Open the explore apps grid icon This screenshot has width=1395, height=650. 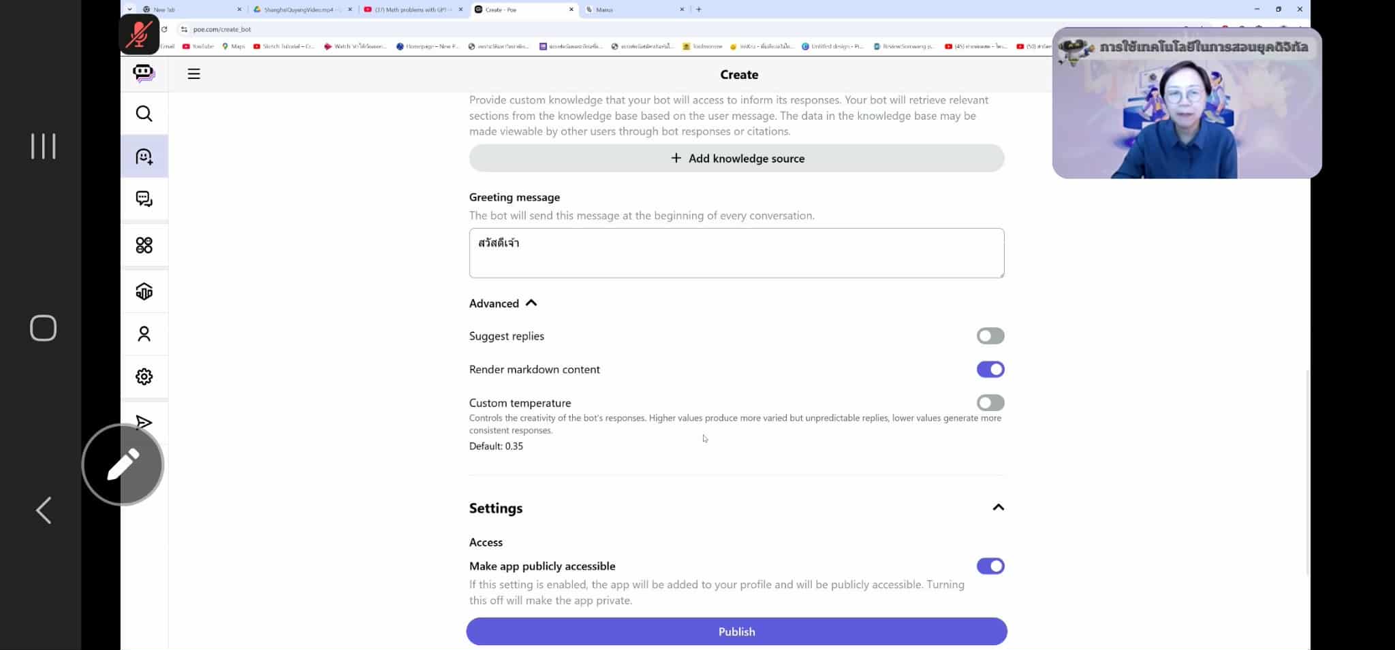click(144, 245)
